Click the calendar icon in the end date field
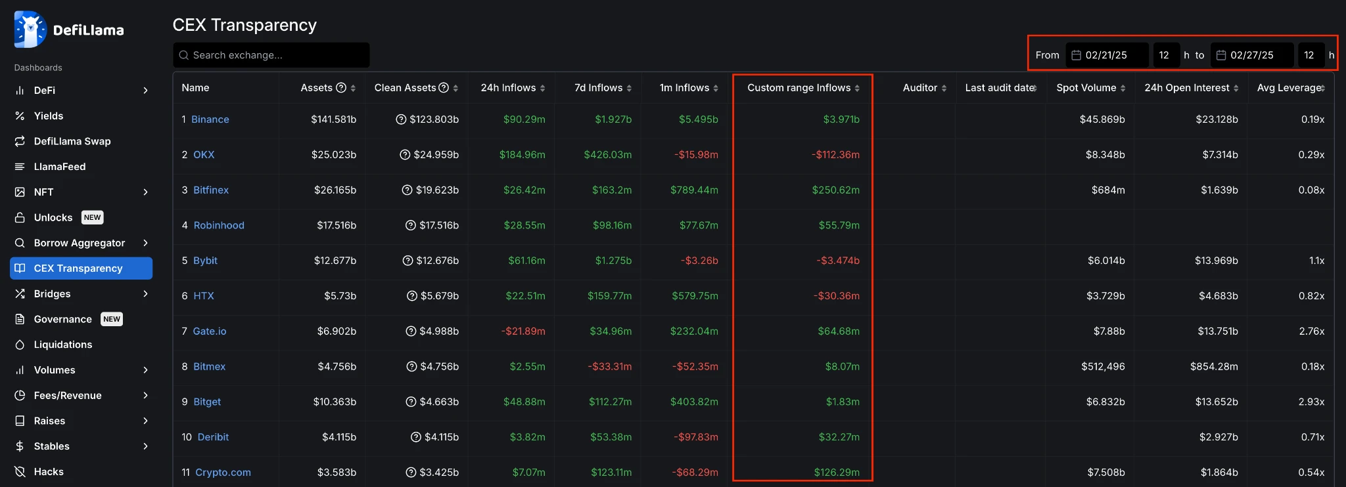 [x=1221, y=55]
